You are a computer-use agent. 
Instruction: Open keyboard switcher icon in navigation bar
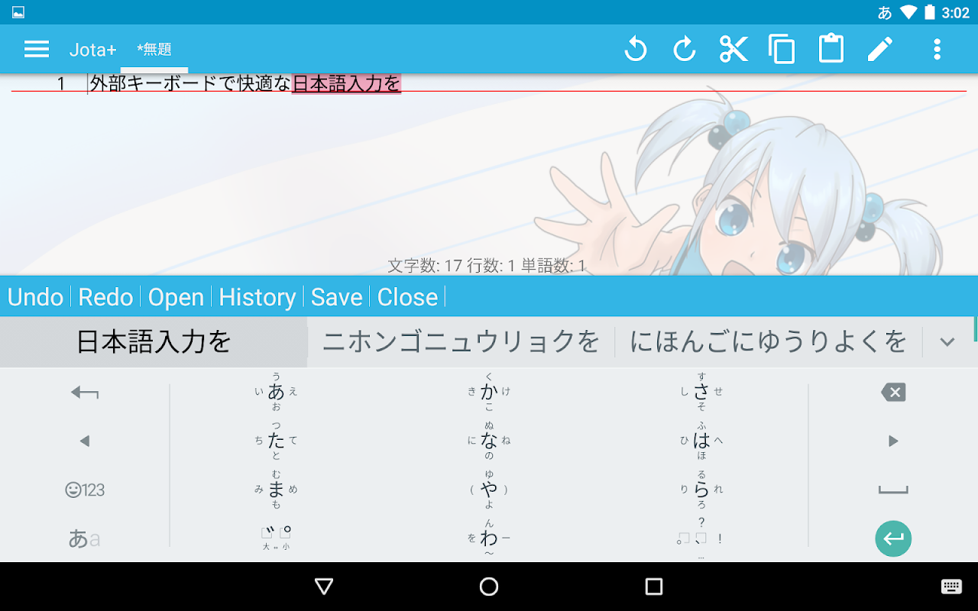pos(951,587)
